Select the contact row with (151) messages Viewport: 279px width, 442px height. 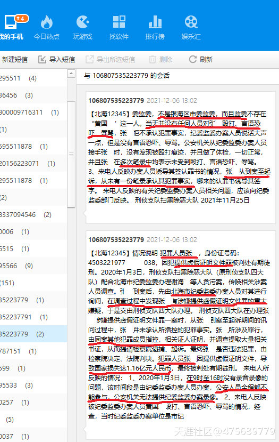[x=33, y=283]
